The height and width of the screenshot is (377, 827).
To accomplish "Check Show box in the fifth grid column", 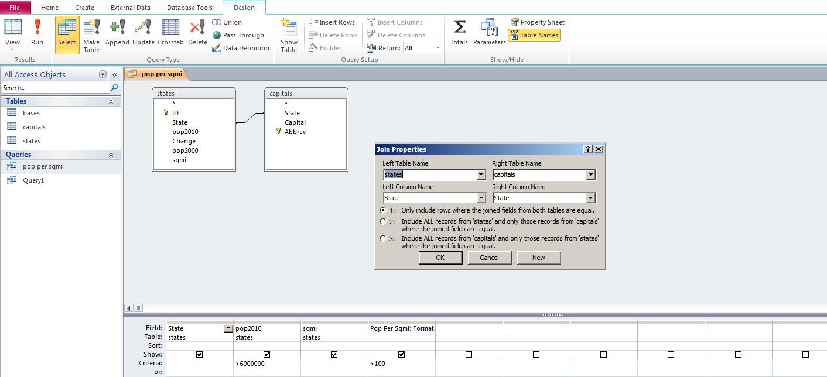I will pyautogui.click(x=469, y=354).
